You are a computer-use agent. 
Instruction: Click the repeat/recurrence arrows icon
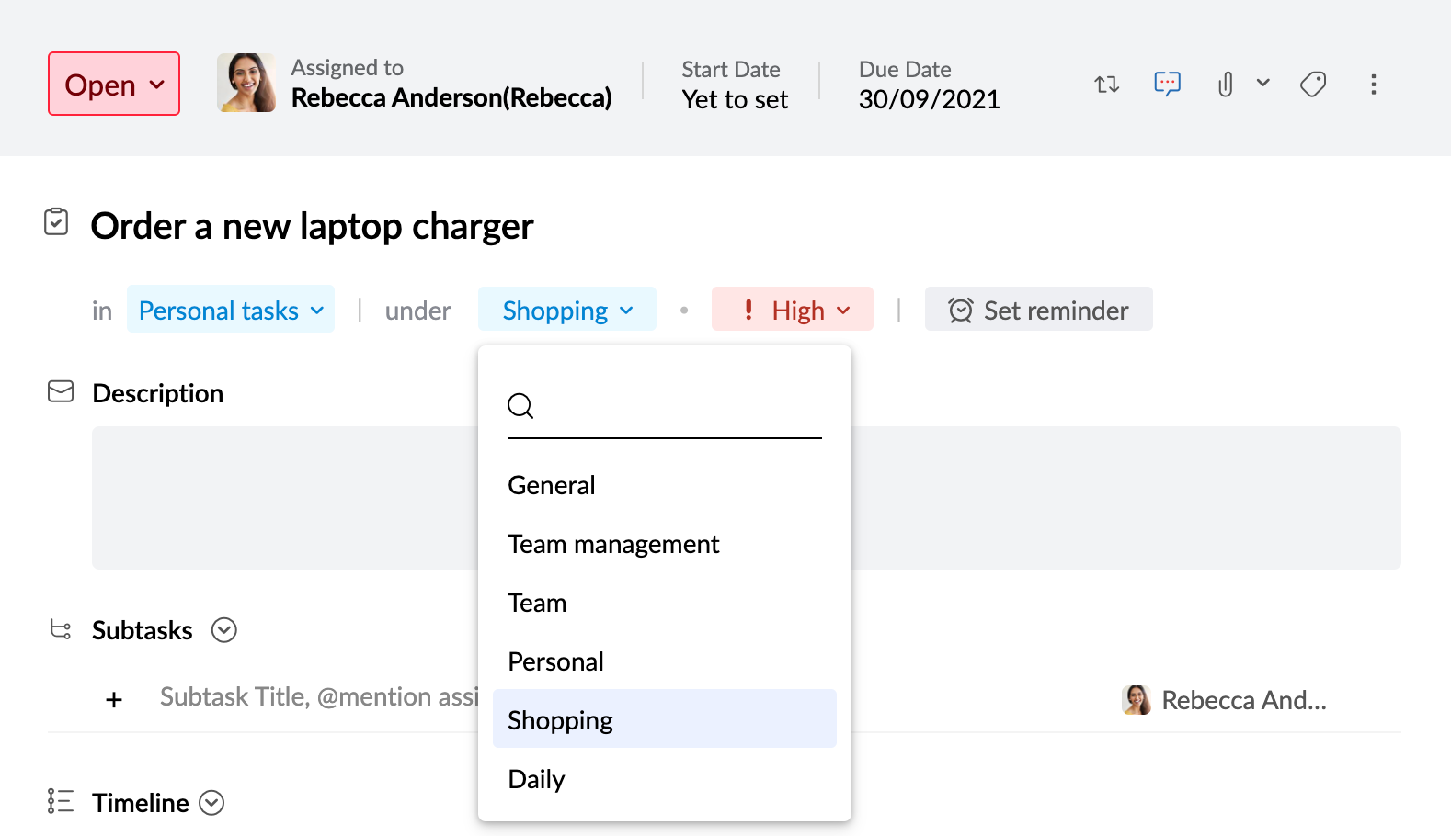tap(1106, 85)
